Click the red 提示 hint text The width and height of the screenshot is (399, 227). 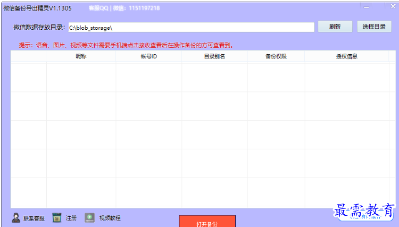point(126,45)
